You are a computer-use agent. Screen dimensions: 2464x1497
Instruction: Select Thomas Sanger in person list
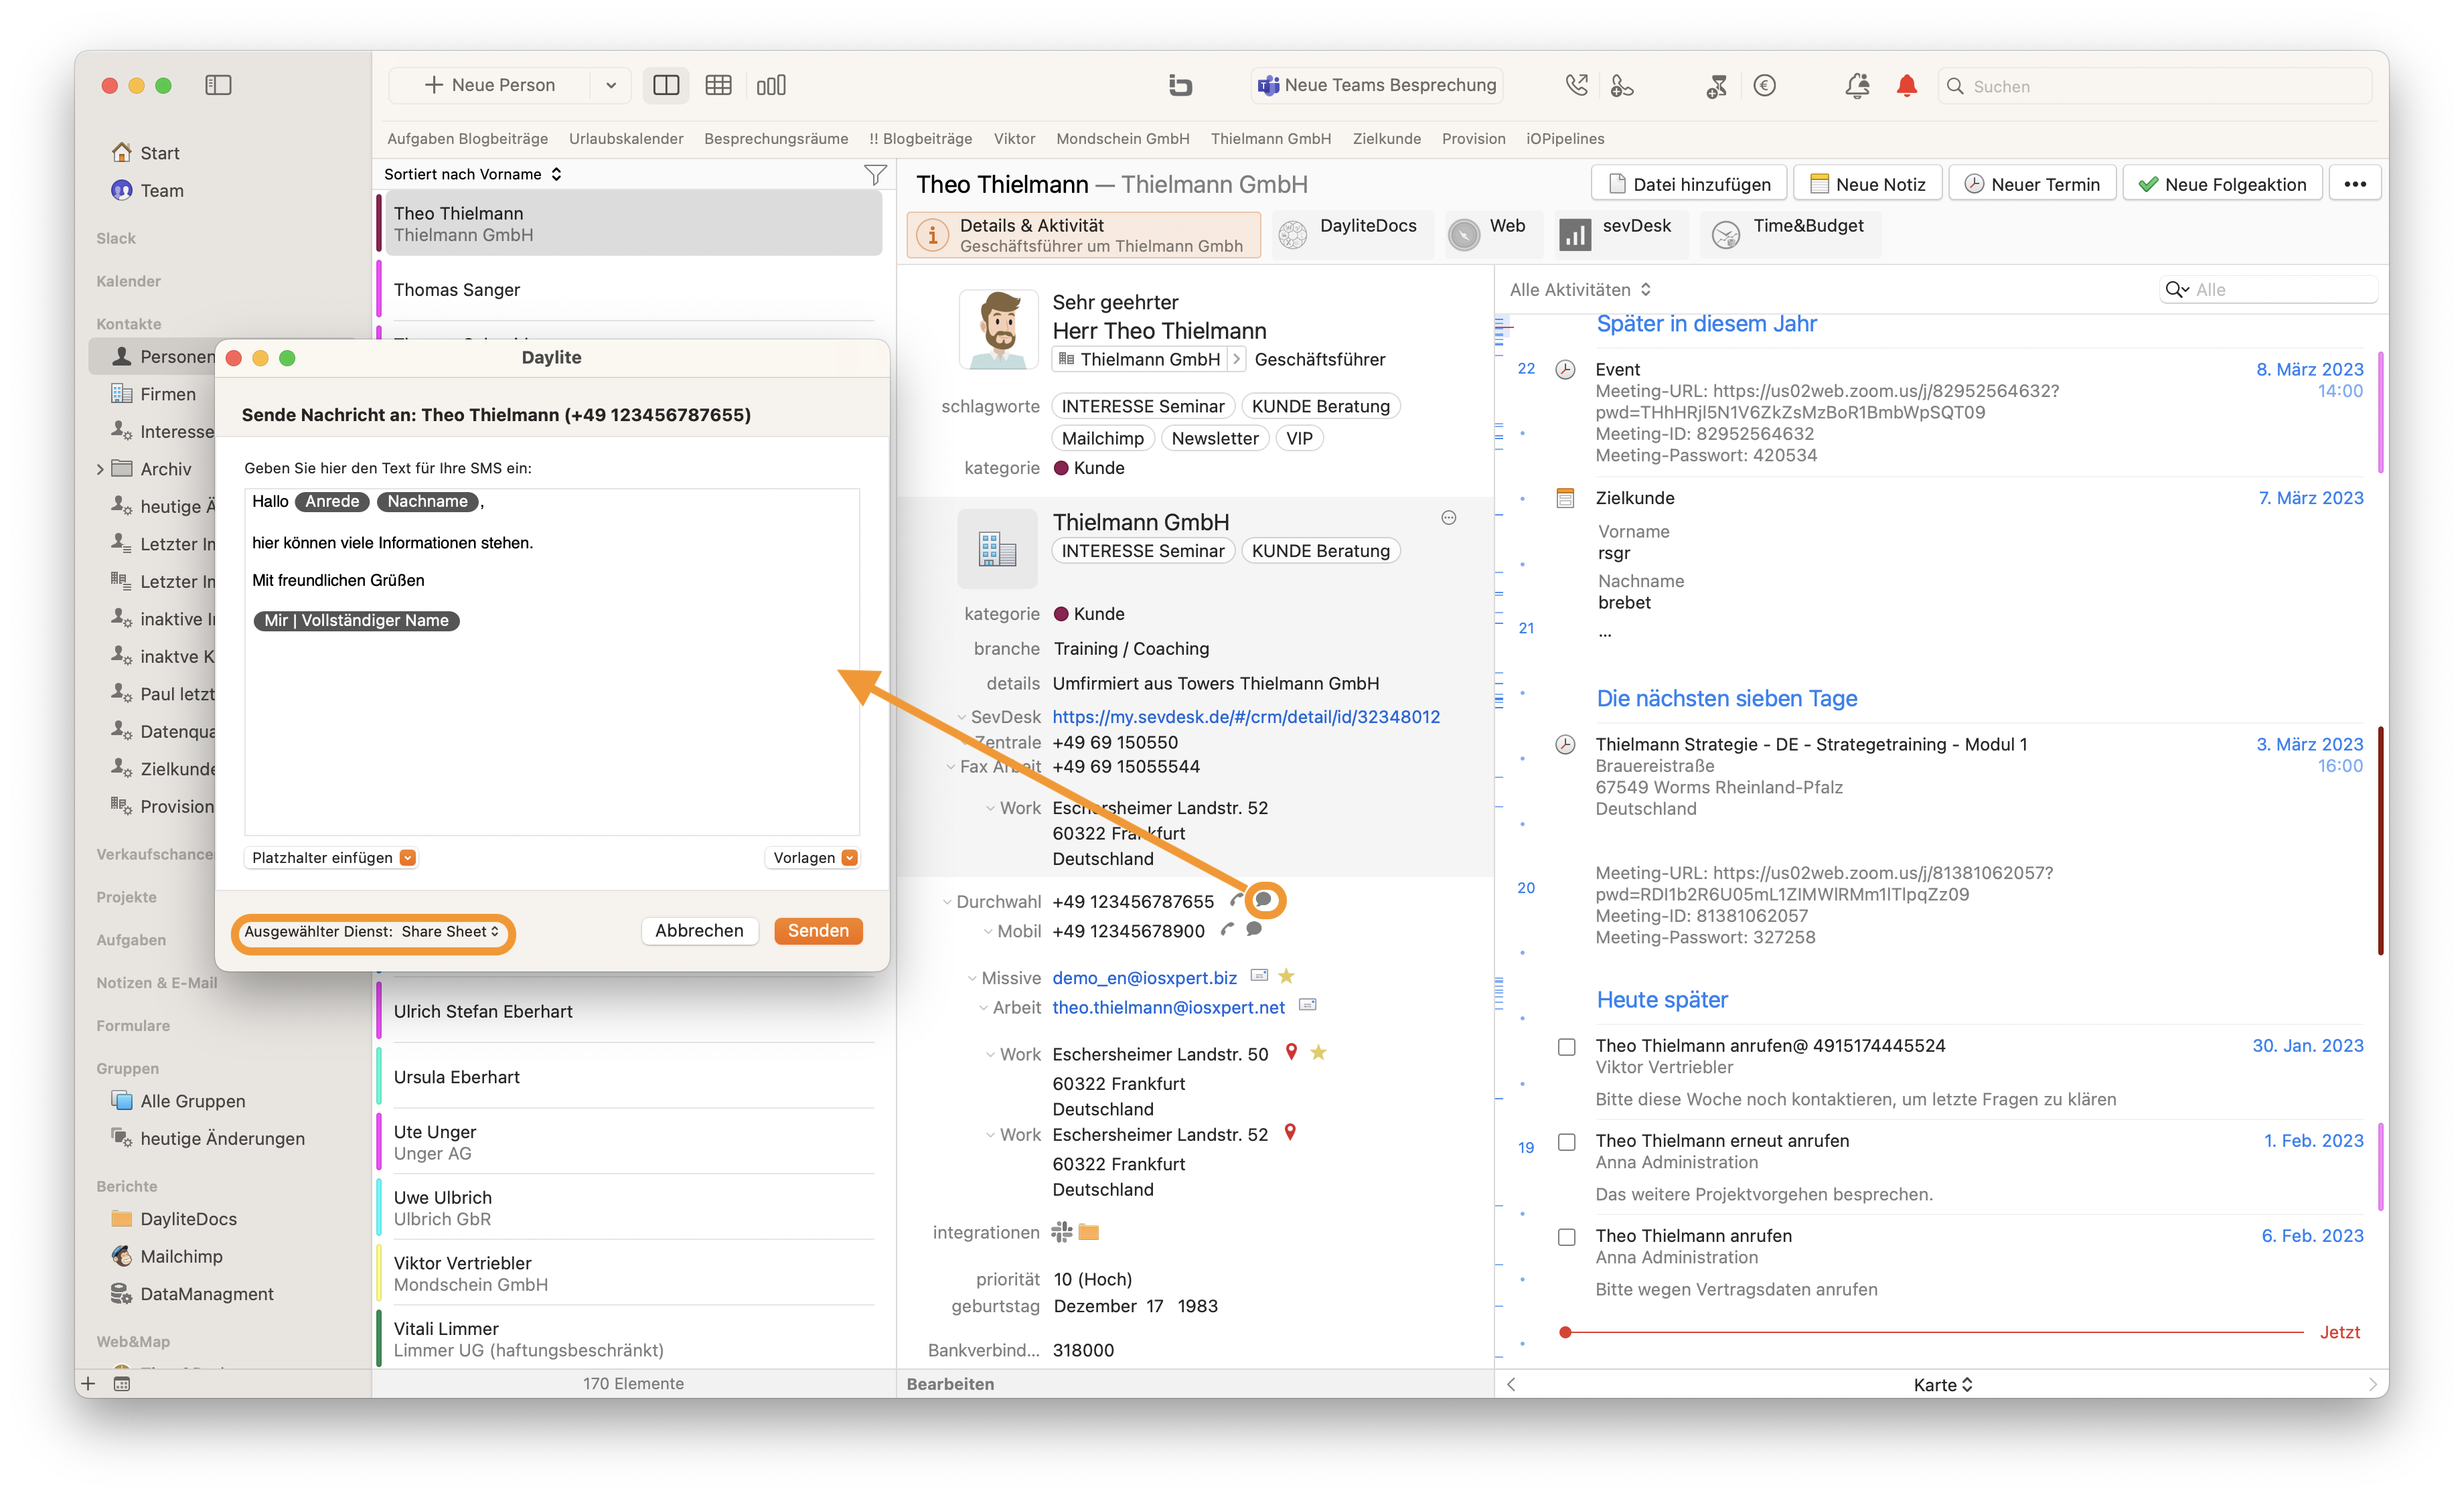630,289
